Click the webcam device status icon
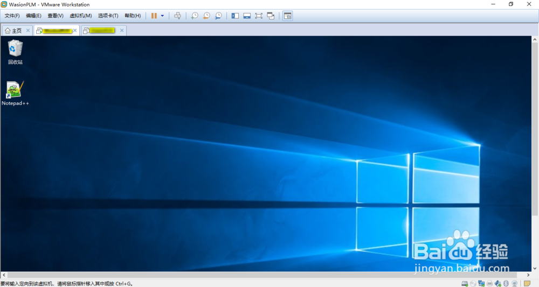The width and height of the screenshot is (539, 287). pyautogui.click(x=515, y=284)
